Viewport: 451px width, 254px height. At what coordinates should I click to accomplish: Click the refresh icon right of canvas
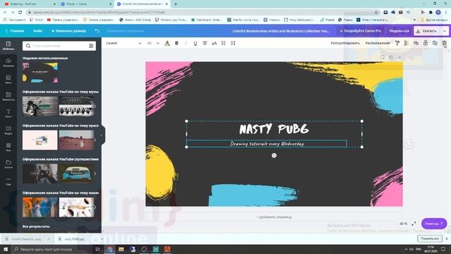pos(409,144)
